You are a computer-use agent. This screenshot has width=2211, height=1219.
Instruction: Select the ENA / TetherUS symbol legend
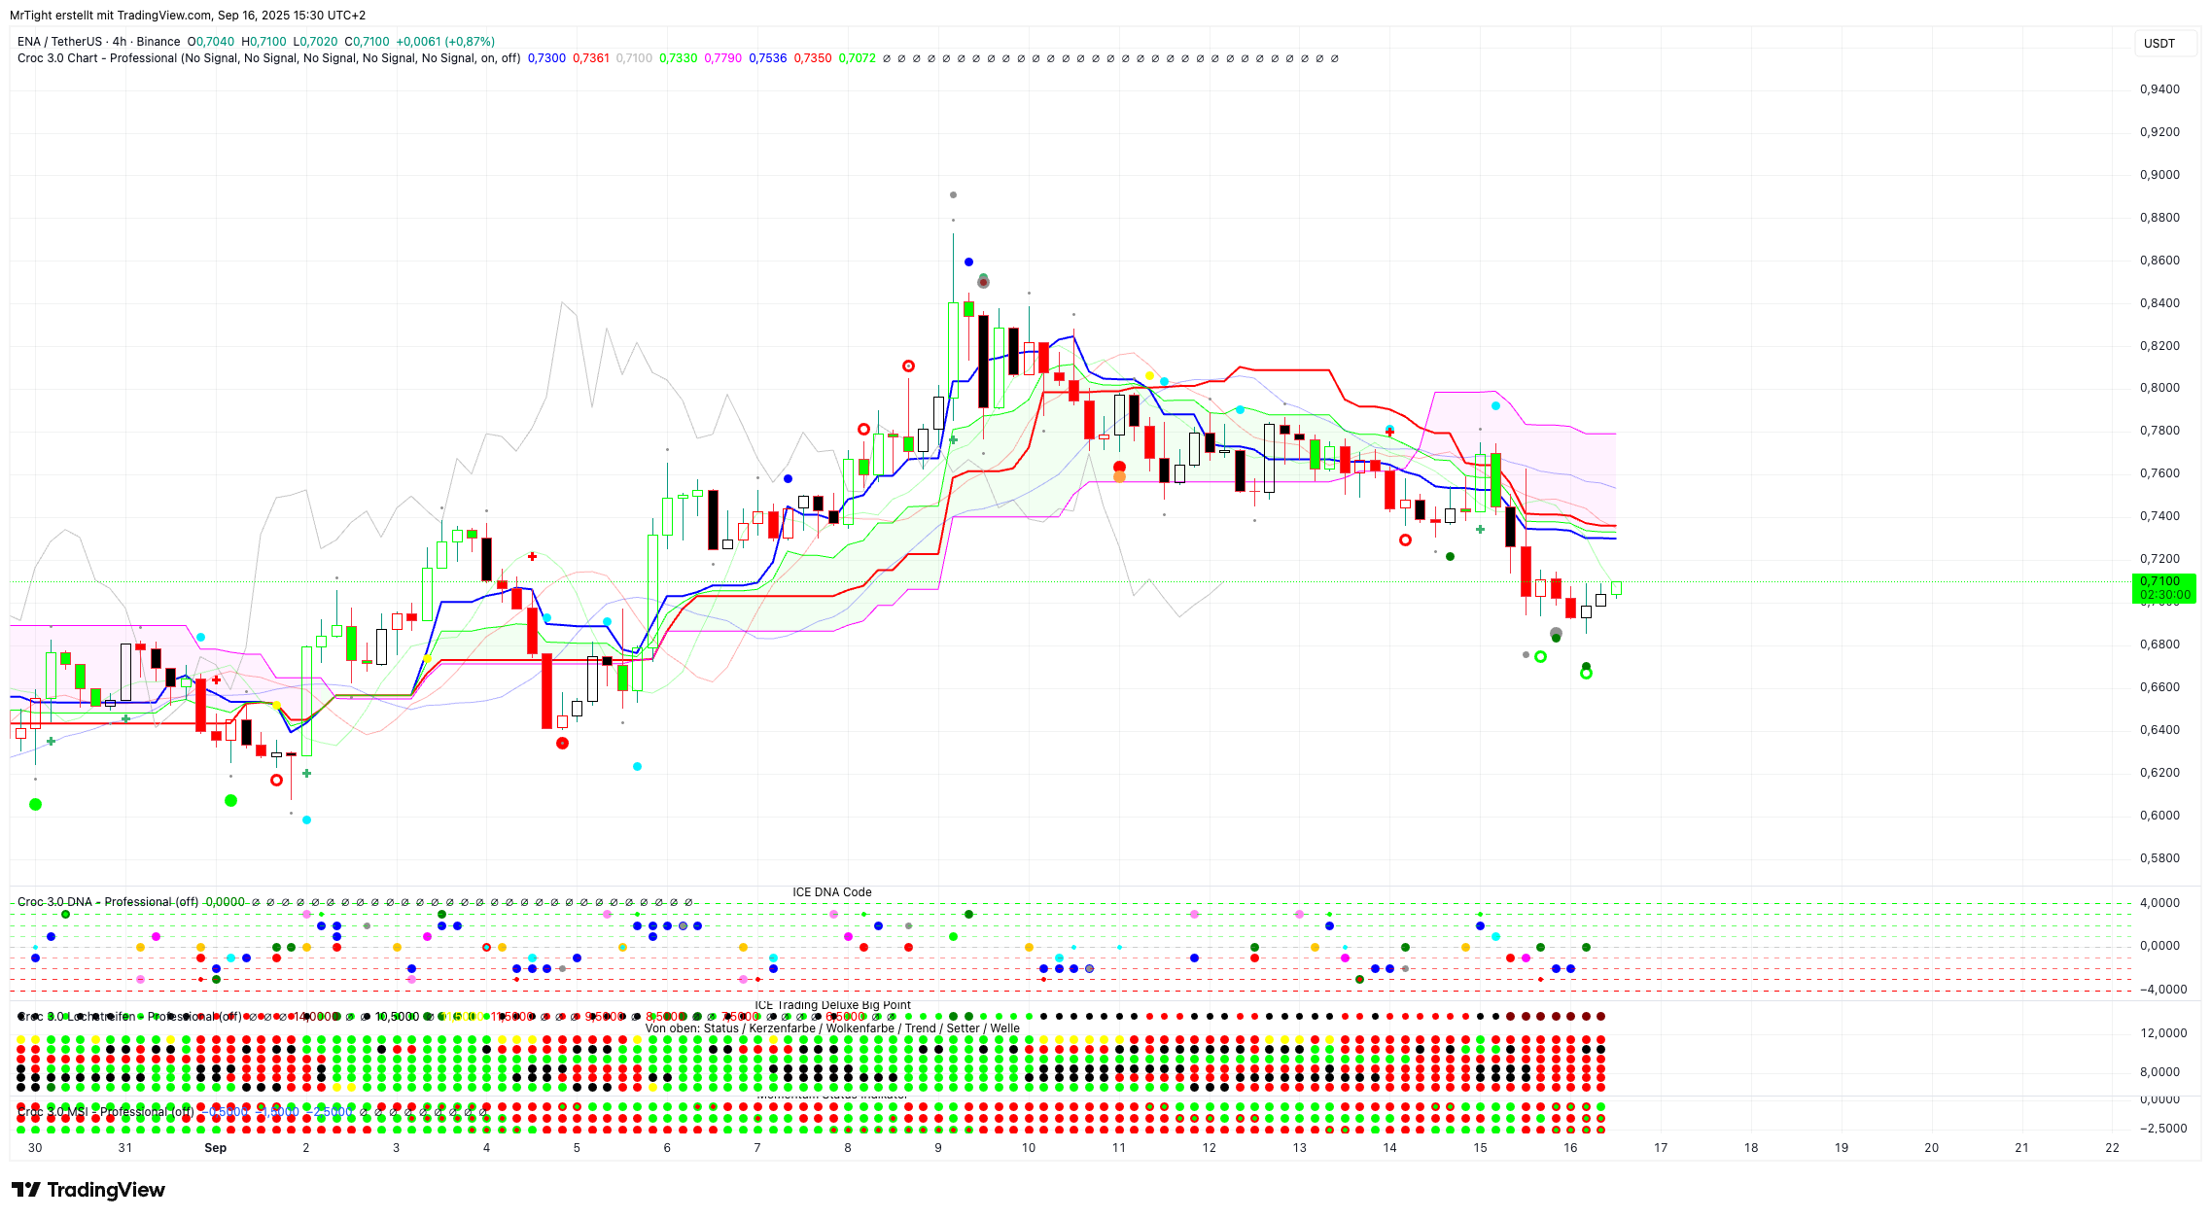58,42
